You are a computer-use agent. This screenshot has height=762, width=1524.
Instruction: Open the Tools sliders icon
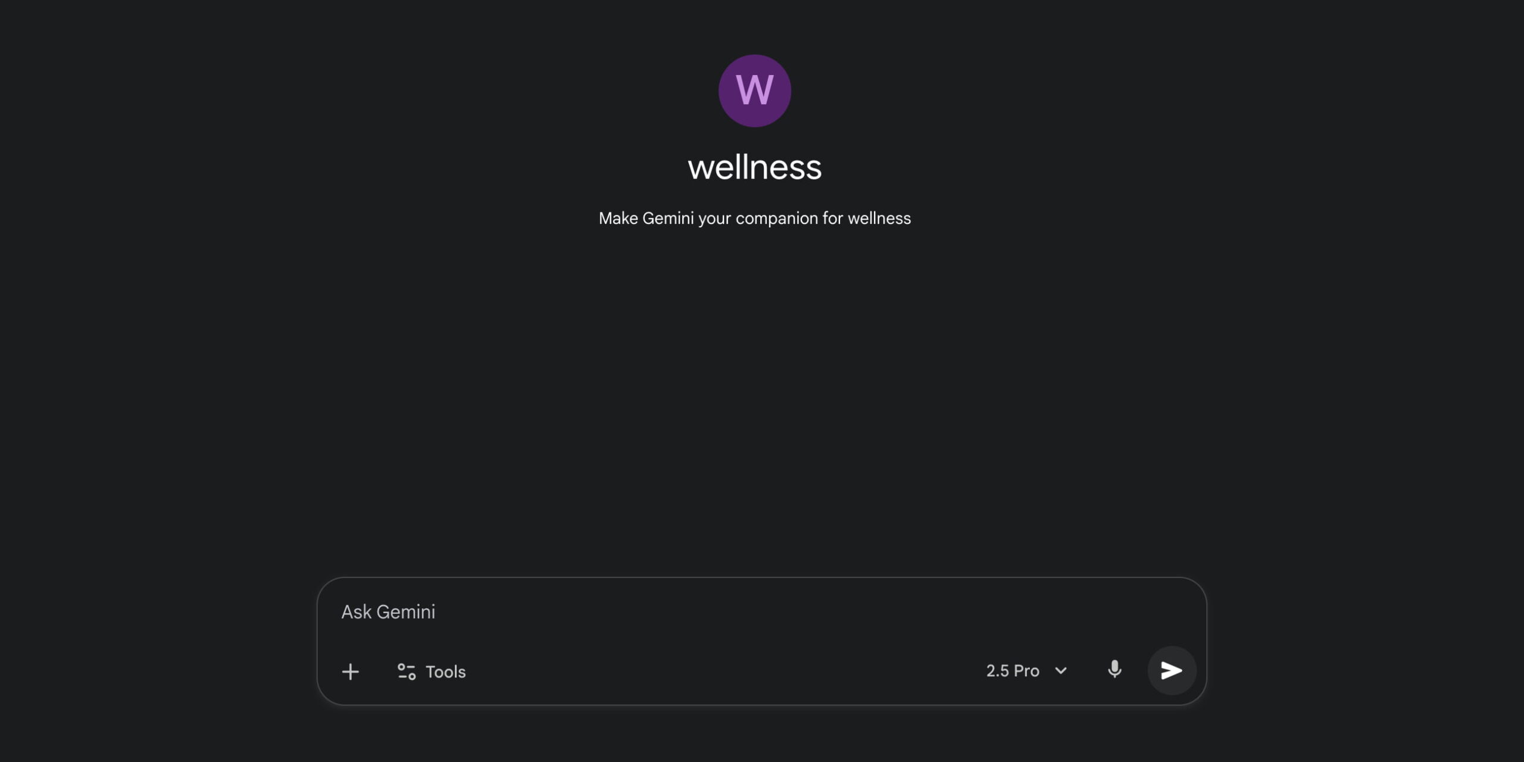click(x=407, y=672)
